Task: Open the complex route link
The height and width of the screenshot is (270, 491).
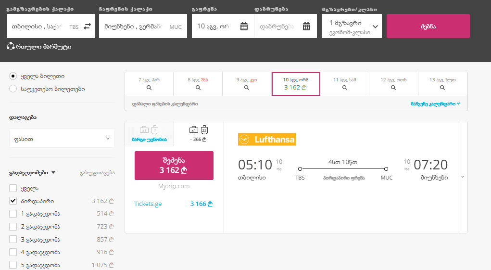Action: (x=44, y=47)
